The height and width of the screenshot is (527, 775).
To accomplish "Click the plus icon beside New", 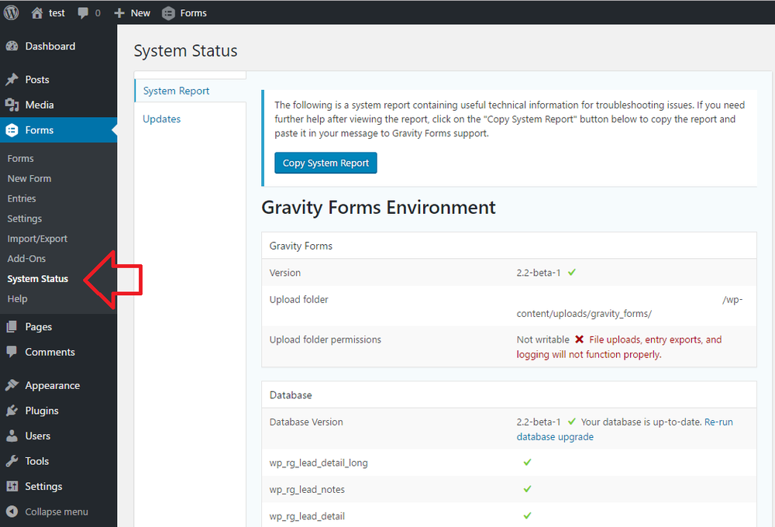I will [119, 13].
